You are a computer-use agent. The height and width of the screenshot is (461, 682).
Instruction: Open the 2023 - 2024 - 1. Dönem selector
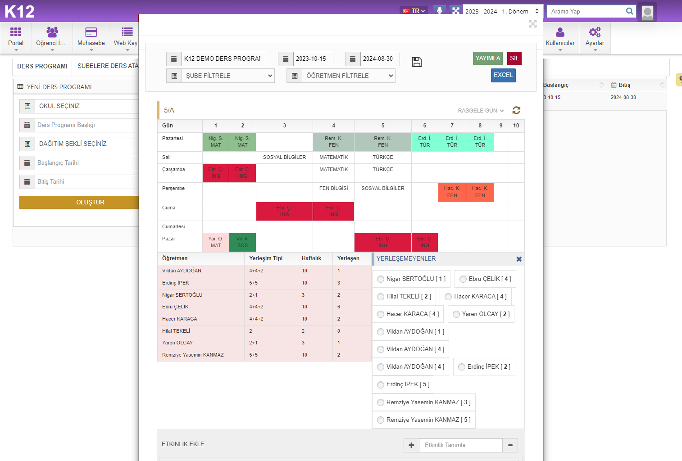pyautogui.click(x=502, y=11)
